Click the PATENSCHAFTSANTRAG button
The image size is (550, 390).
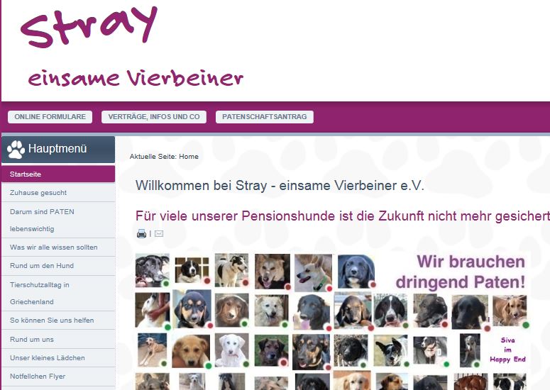click(265, 117)
